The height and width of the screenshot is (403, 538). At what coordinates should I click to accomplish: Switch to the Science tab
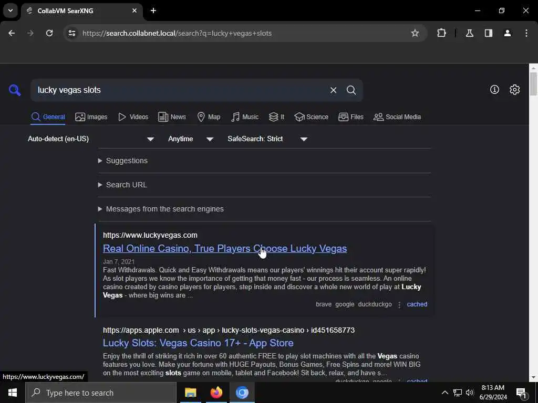coord(311,117)
